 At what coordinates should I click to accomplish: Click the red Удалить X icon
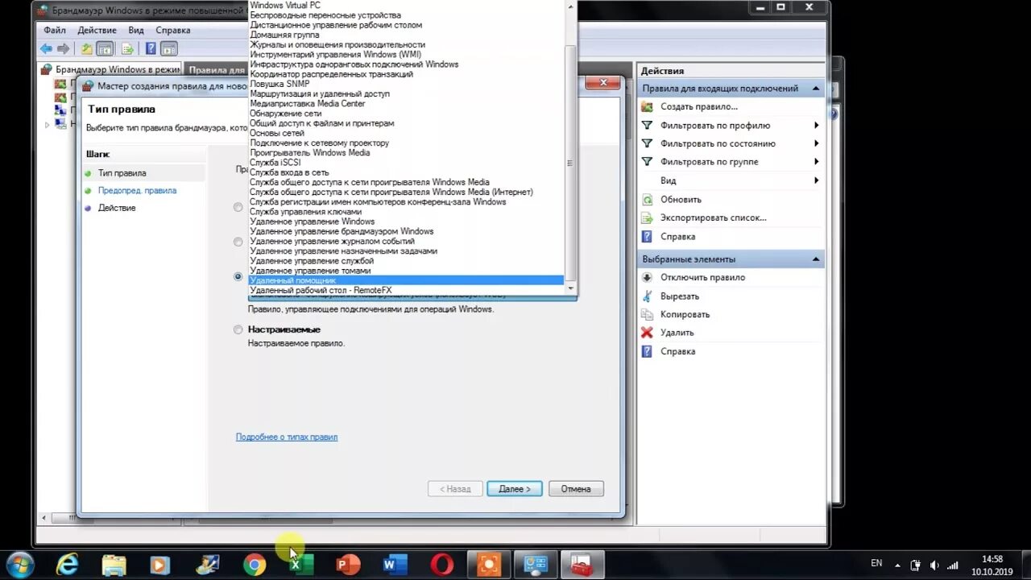(647, 333)
